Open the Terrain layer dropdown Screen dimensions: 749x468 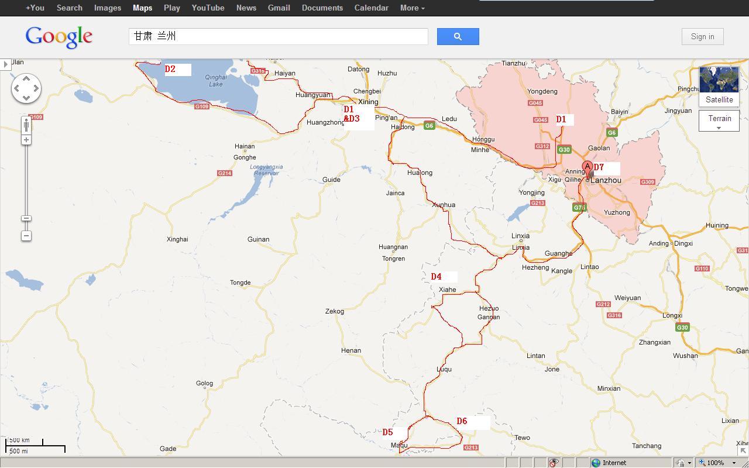click(x=719, y=121)
